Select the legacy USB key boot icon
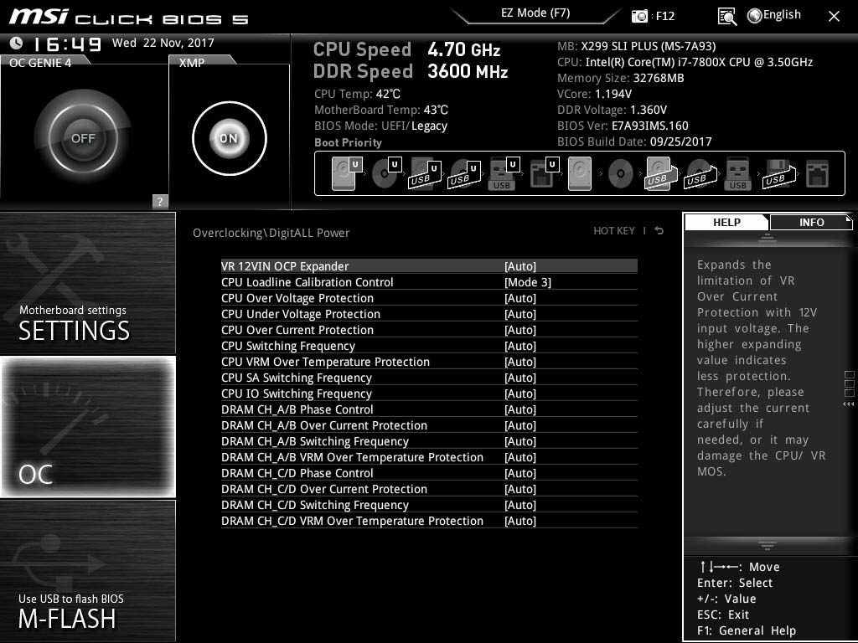The image size is (858, 643). (737, 174)
